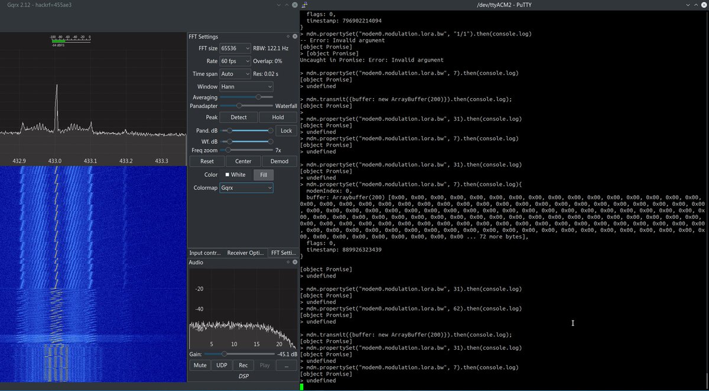Screen dimensions: 709x391
Task: Close the Audio dock panel
Action: [x=294, y=262]
